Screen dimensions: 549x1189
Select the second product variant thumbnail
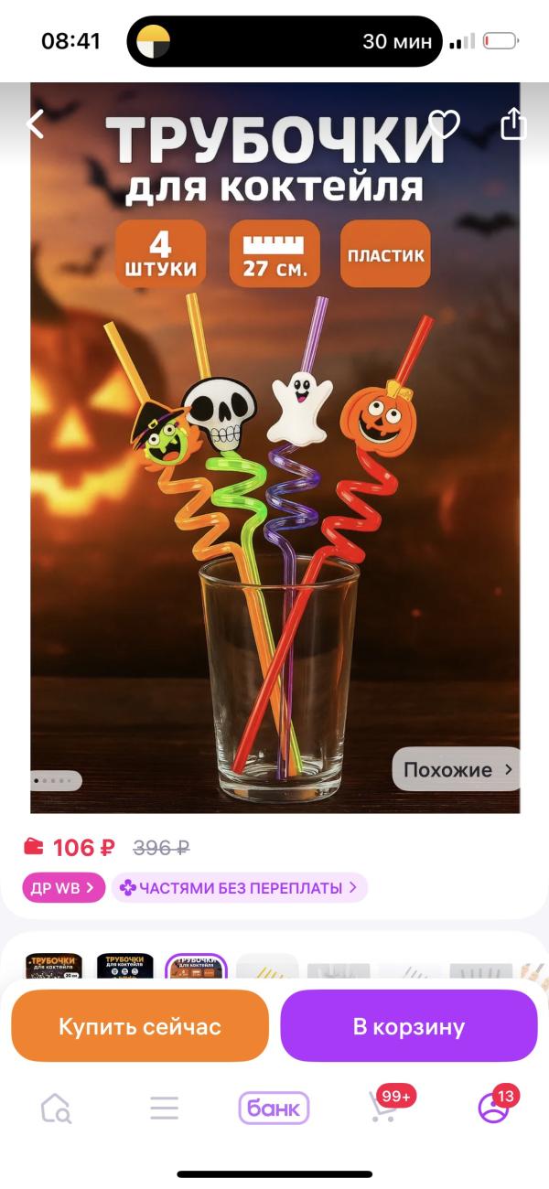[x=125, y=968]
